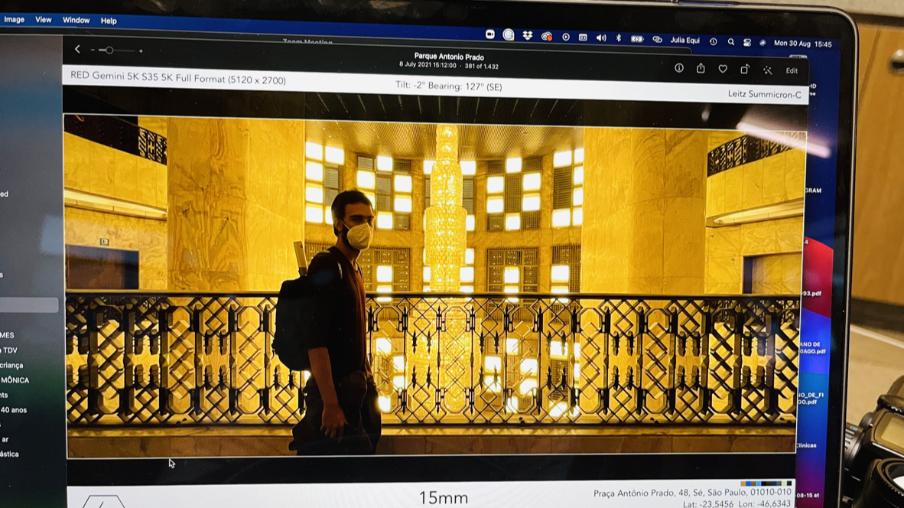Open the Image menu
Viewport: 904px width, 508px height.
pos(14,20)
